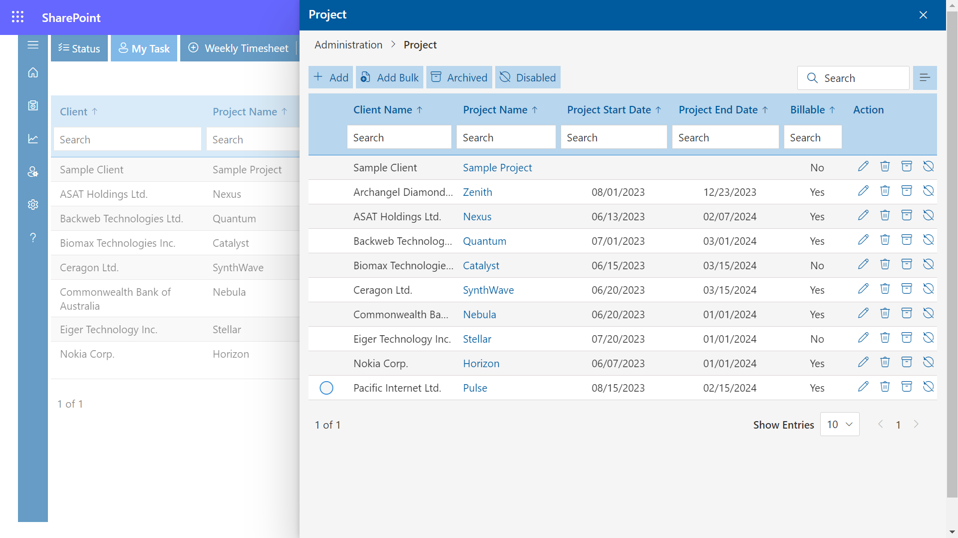Edit the Sample Project row
This screenshot has height=538, width=958.
863,166
